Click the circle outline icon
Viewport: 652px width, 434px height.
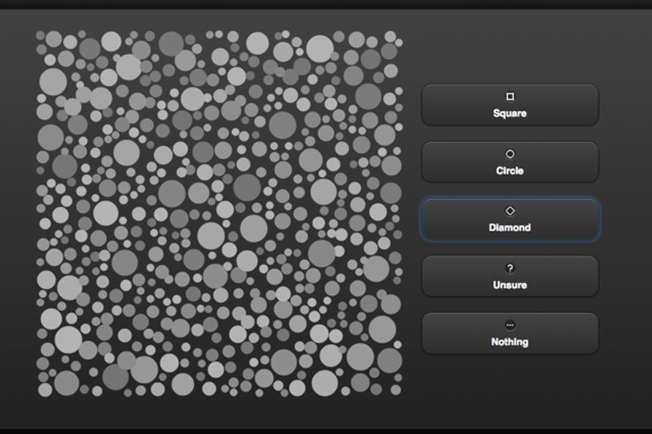[510, 154]
